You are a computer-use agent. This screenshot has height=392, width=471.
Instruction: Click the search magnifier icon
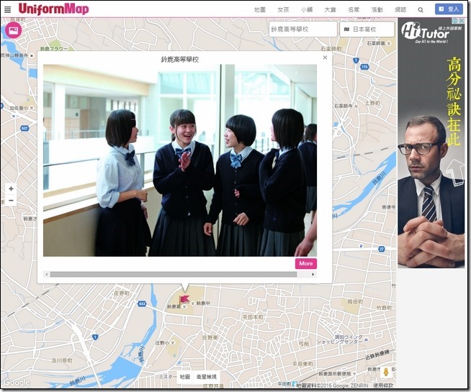click(421, 10)
